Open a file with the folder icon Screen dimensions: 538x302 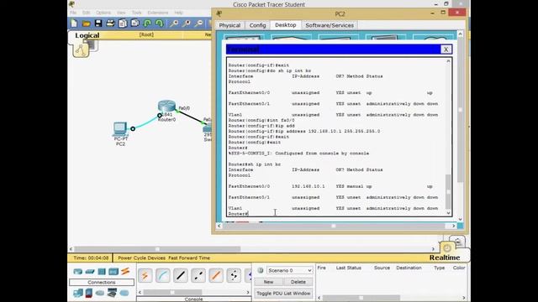point(86,23)
